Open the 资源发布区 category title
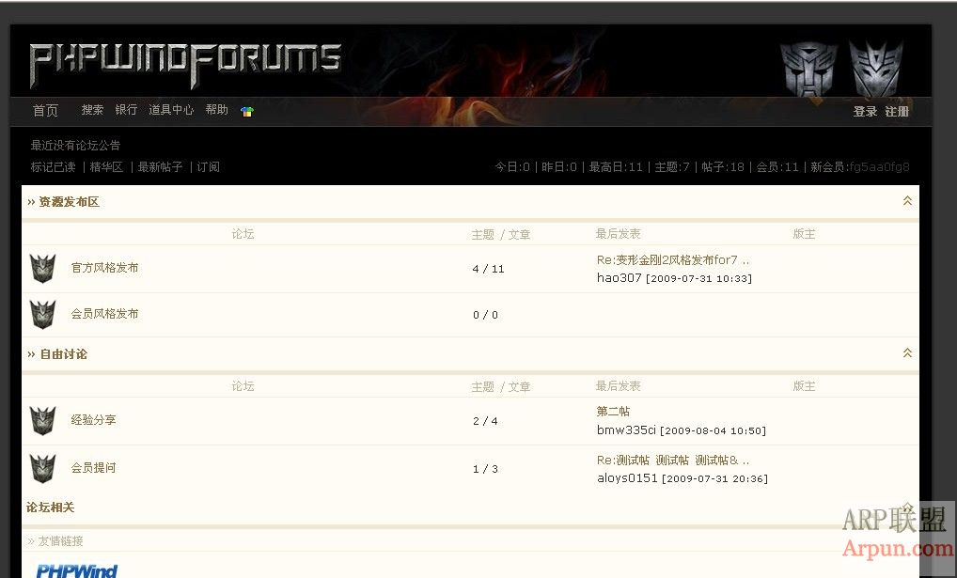 [69, 202]
